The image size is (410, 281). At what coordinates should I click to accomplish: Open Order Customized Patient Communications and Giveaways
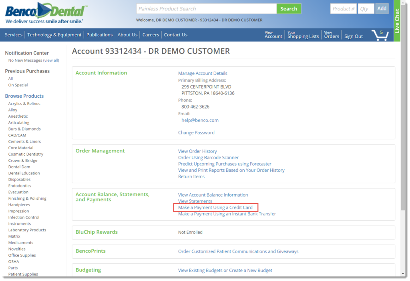click(238, 251)
